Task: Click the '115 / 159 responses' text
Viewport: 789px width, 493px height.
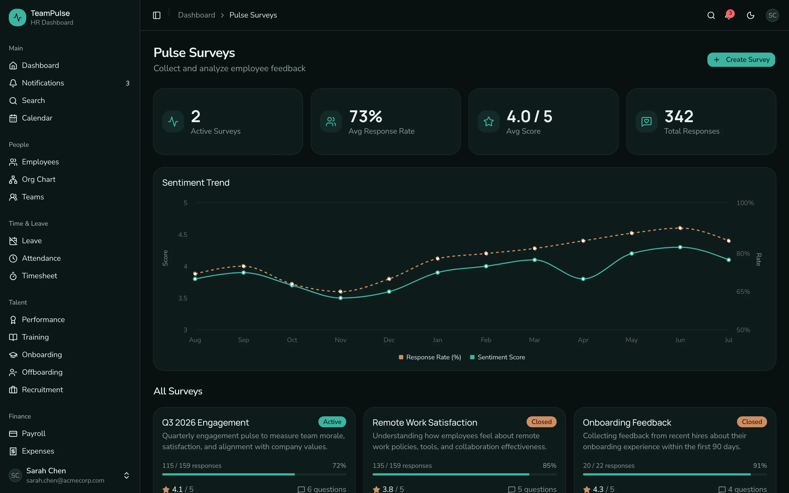Action: click(x=192, y=466)
